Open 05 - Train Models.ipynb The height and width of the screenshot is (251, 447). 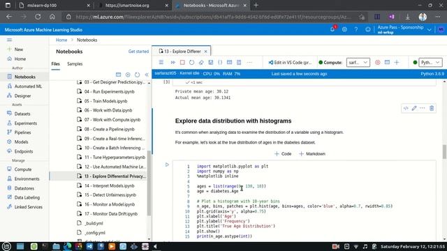105,101
